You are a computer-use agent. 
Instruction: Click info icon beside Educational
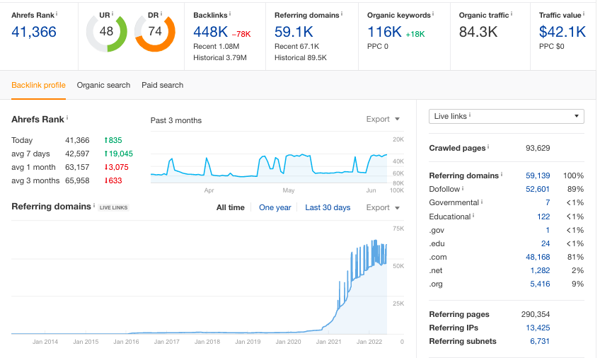pyautogui.click(x=473, y=216)
